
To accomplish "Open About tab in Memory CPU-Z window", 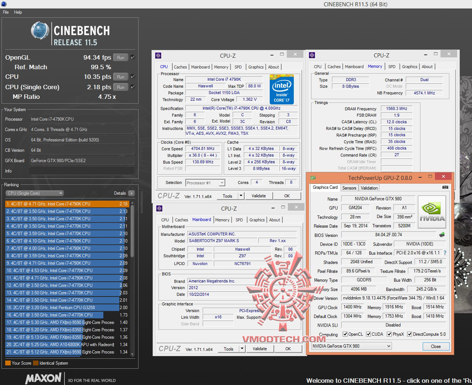I will 427,67.
